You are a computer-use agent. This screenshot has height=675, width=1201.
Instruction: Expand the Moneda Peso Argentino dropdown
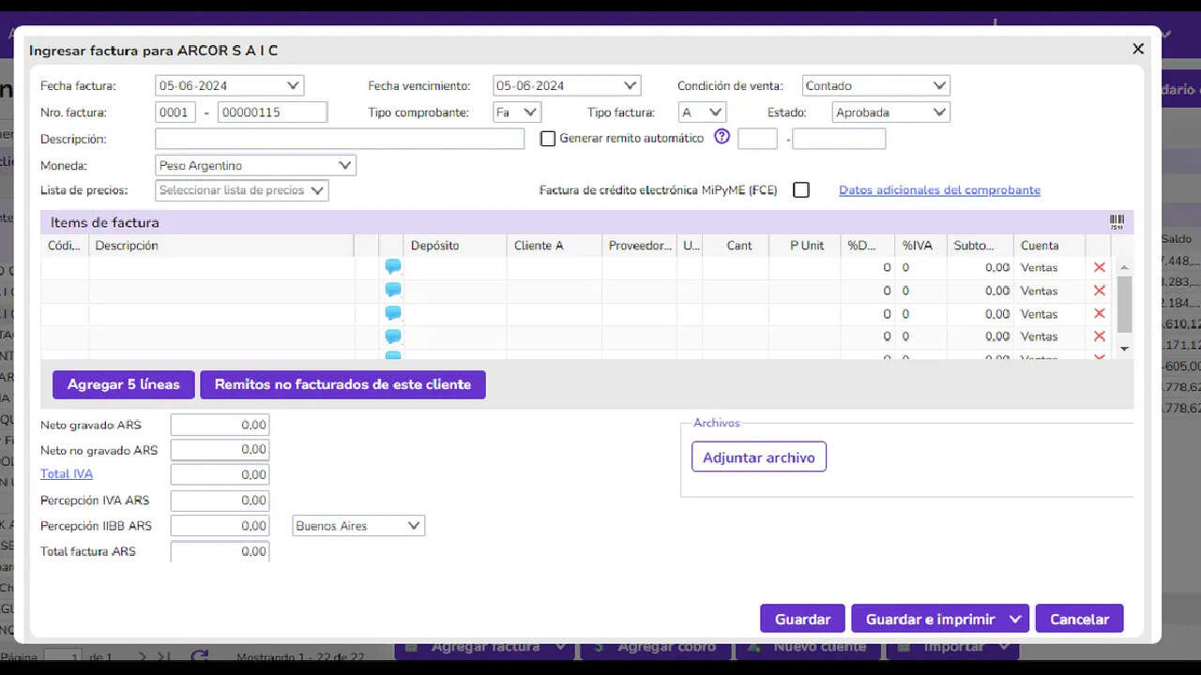[x=255, y=166]
